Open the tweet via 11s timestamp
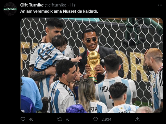This screenshot has width=166, height=124. click(73, 5)
